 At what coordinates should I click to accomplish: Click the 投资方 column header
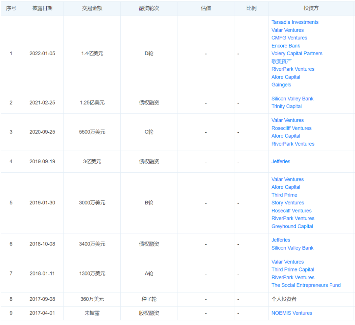(x=311, y=8)
